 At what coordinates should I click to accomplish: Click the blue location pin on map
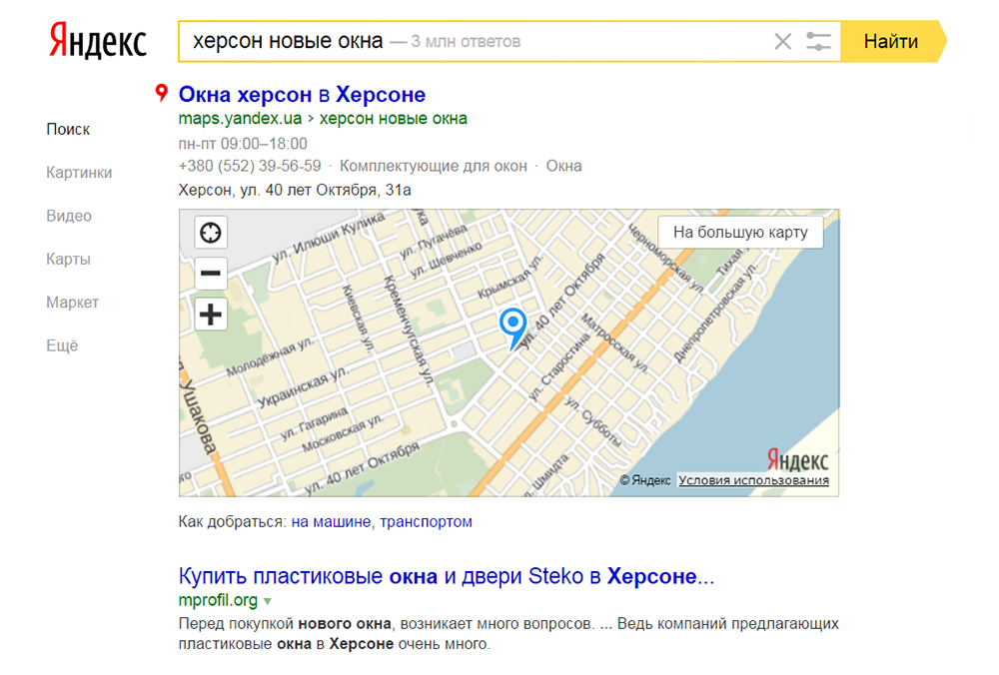[x=512, y=325]
